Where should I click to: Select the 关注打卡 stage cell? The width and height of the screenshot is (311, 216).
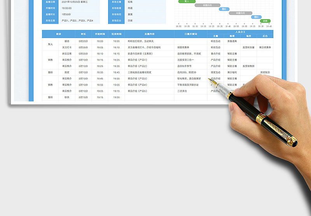(x=66, y=47)
